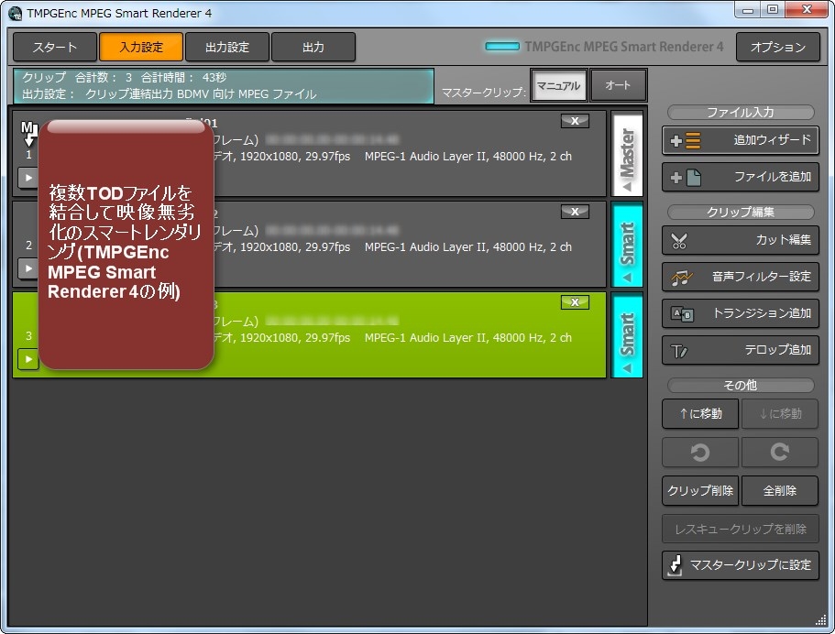The width and height of the screenshot is (835, 634).
Task: Select the clip 2 row
Action: [309, 245]
